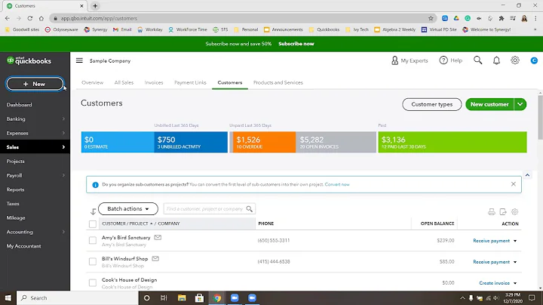Click Create invoice for Cook's House of Design
This screenshot has height=305, width=543.
click(494, 283)
